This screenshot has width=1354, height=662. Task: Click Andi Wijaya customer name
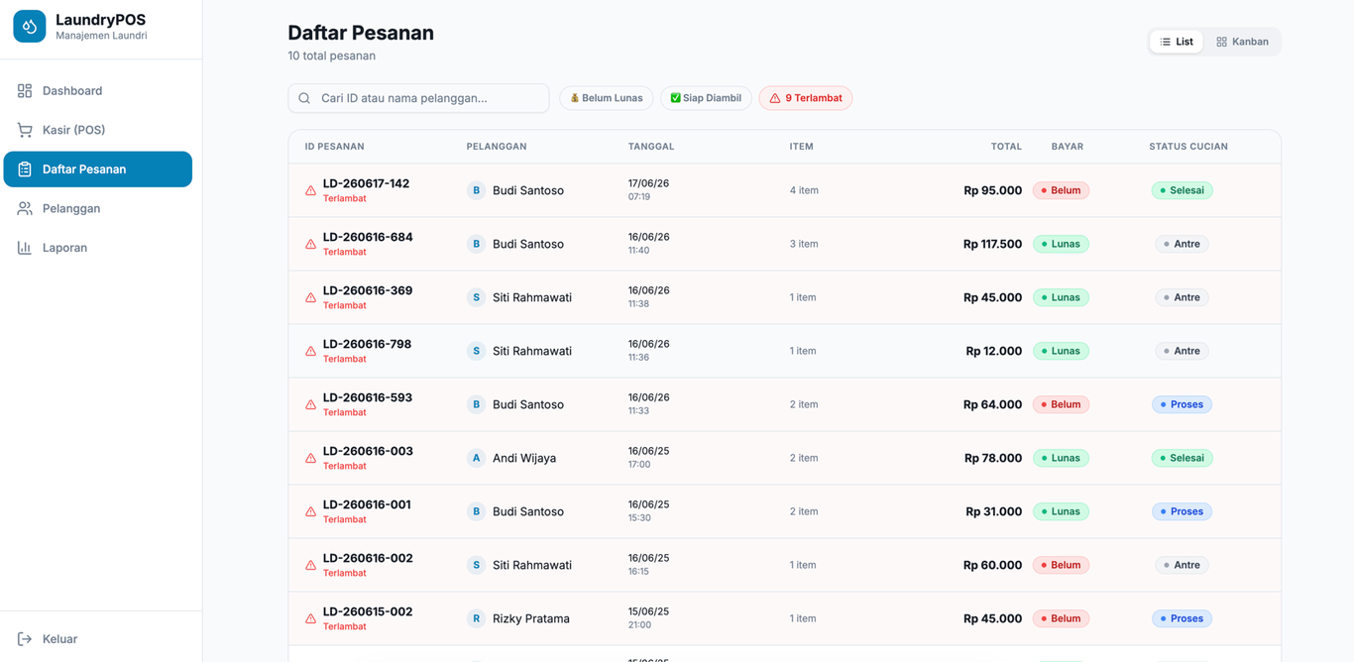(x=524, y=458)
